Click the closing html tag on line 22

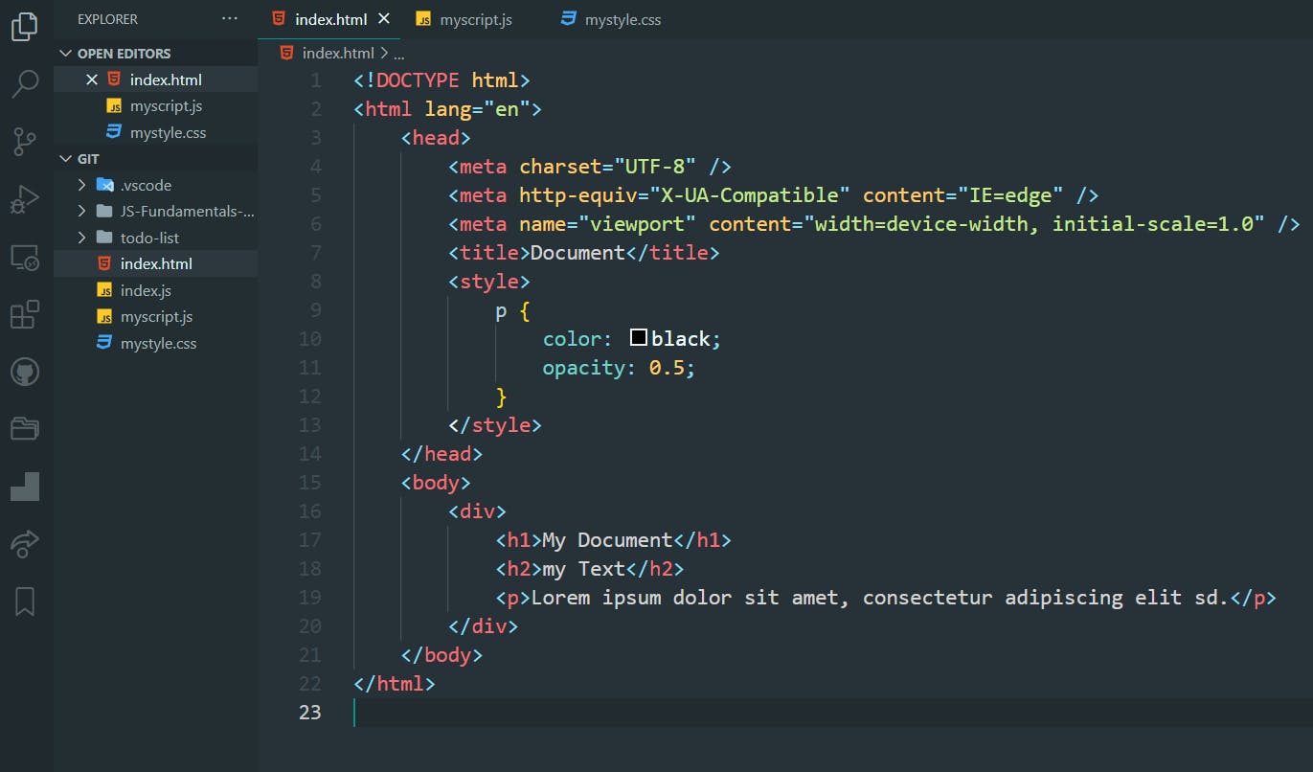(x=395, y=683)
